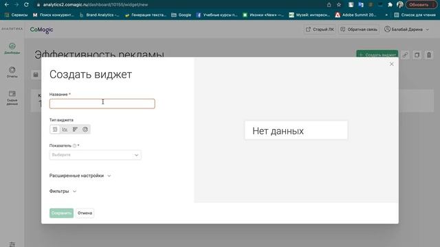Open the Показатель dropdown

point(96,155)
